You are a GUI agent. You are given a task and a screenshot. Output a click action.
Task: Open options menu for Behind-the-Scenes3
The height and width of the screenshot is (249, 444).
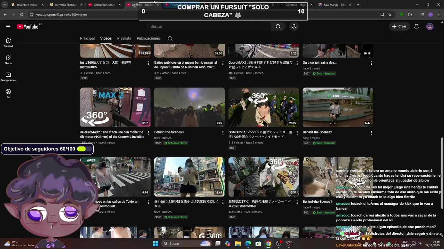tap(223, 133)
